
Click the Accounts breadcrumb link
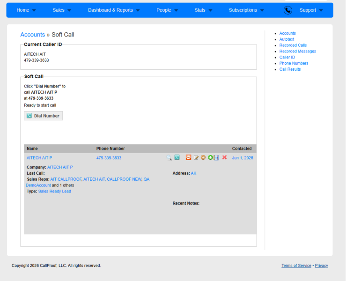[33, 35]
